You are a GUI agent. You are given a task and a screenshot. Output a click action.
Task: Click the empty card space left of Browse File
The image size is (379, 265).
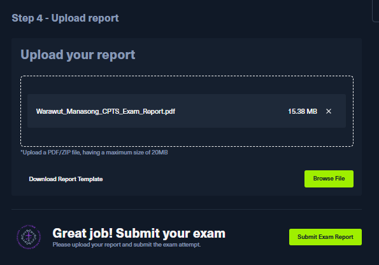coord(203,179)
